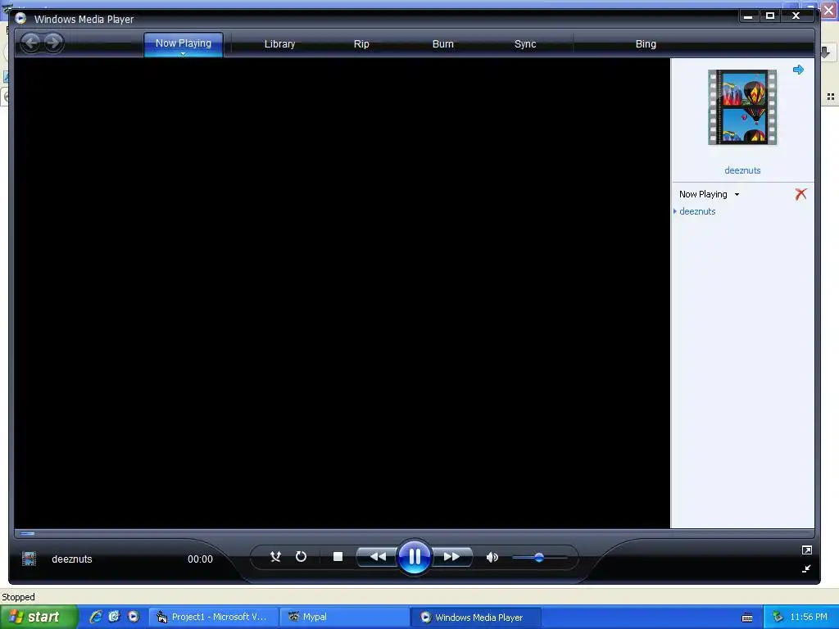Viewport: 839px width, 629px height.
Task: Switch to Mypal taskbar button
Action: [345, 618]
